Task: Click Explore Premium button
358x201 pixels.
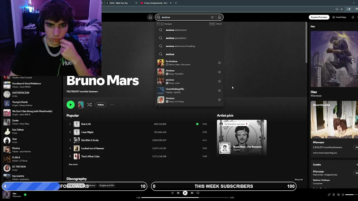Action: (319, 17)
